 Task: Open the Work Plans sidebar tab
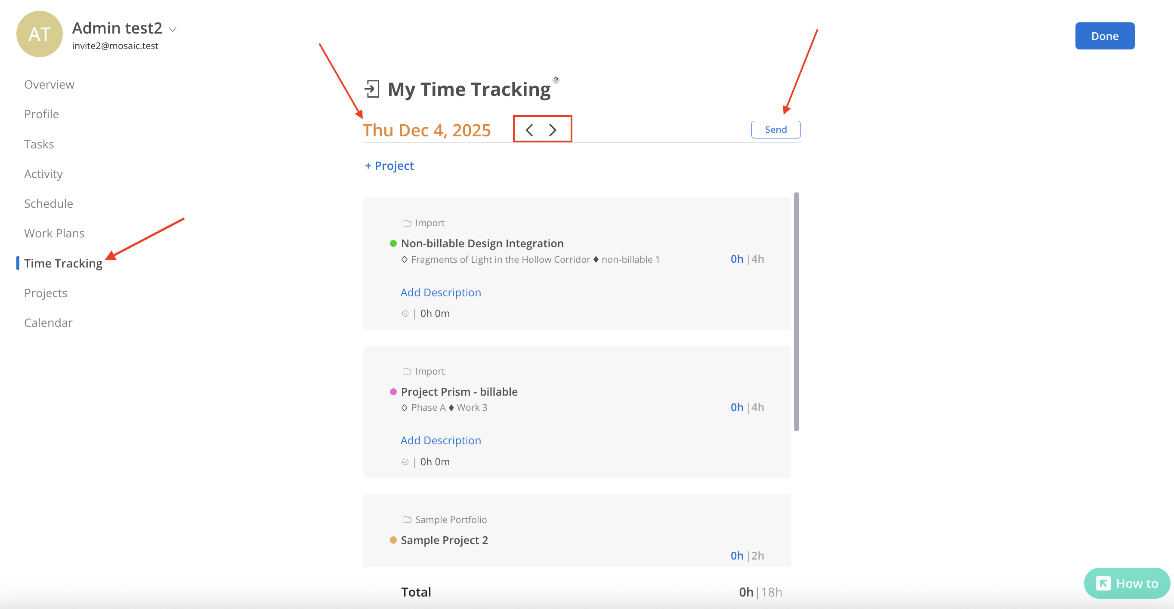coord(54,233)
